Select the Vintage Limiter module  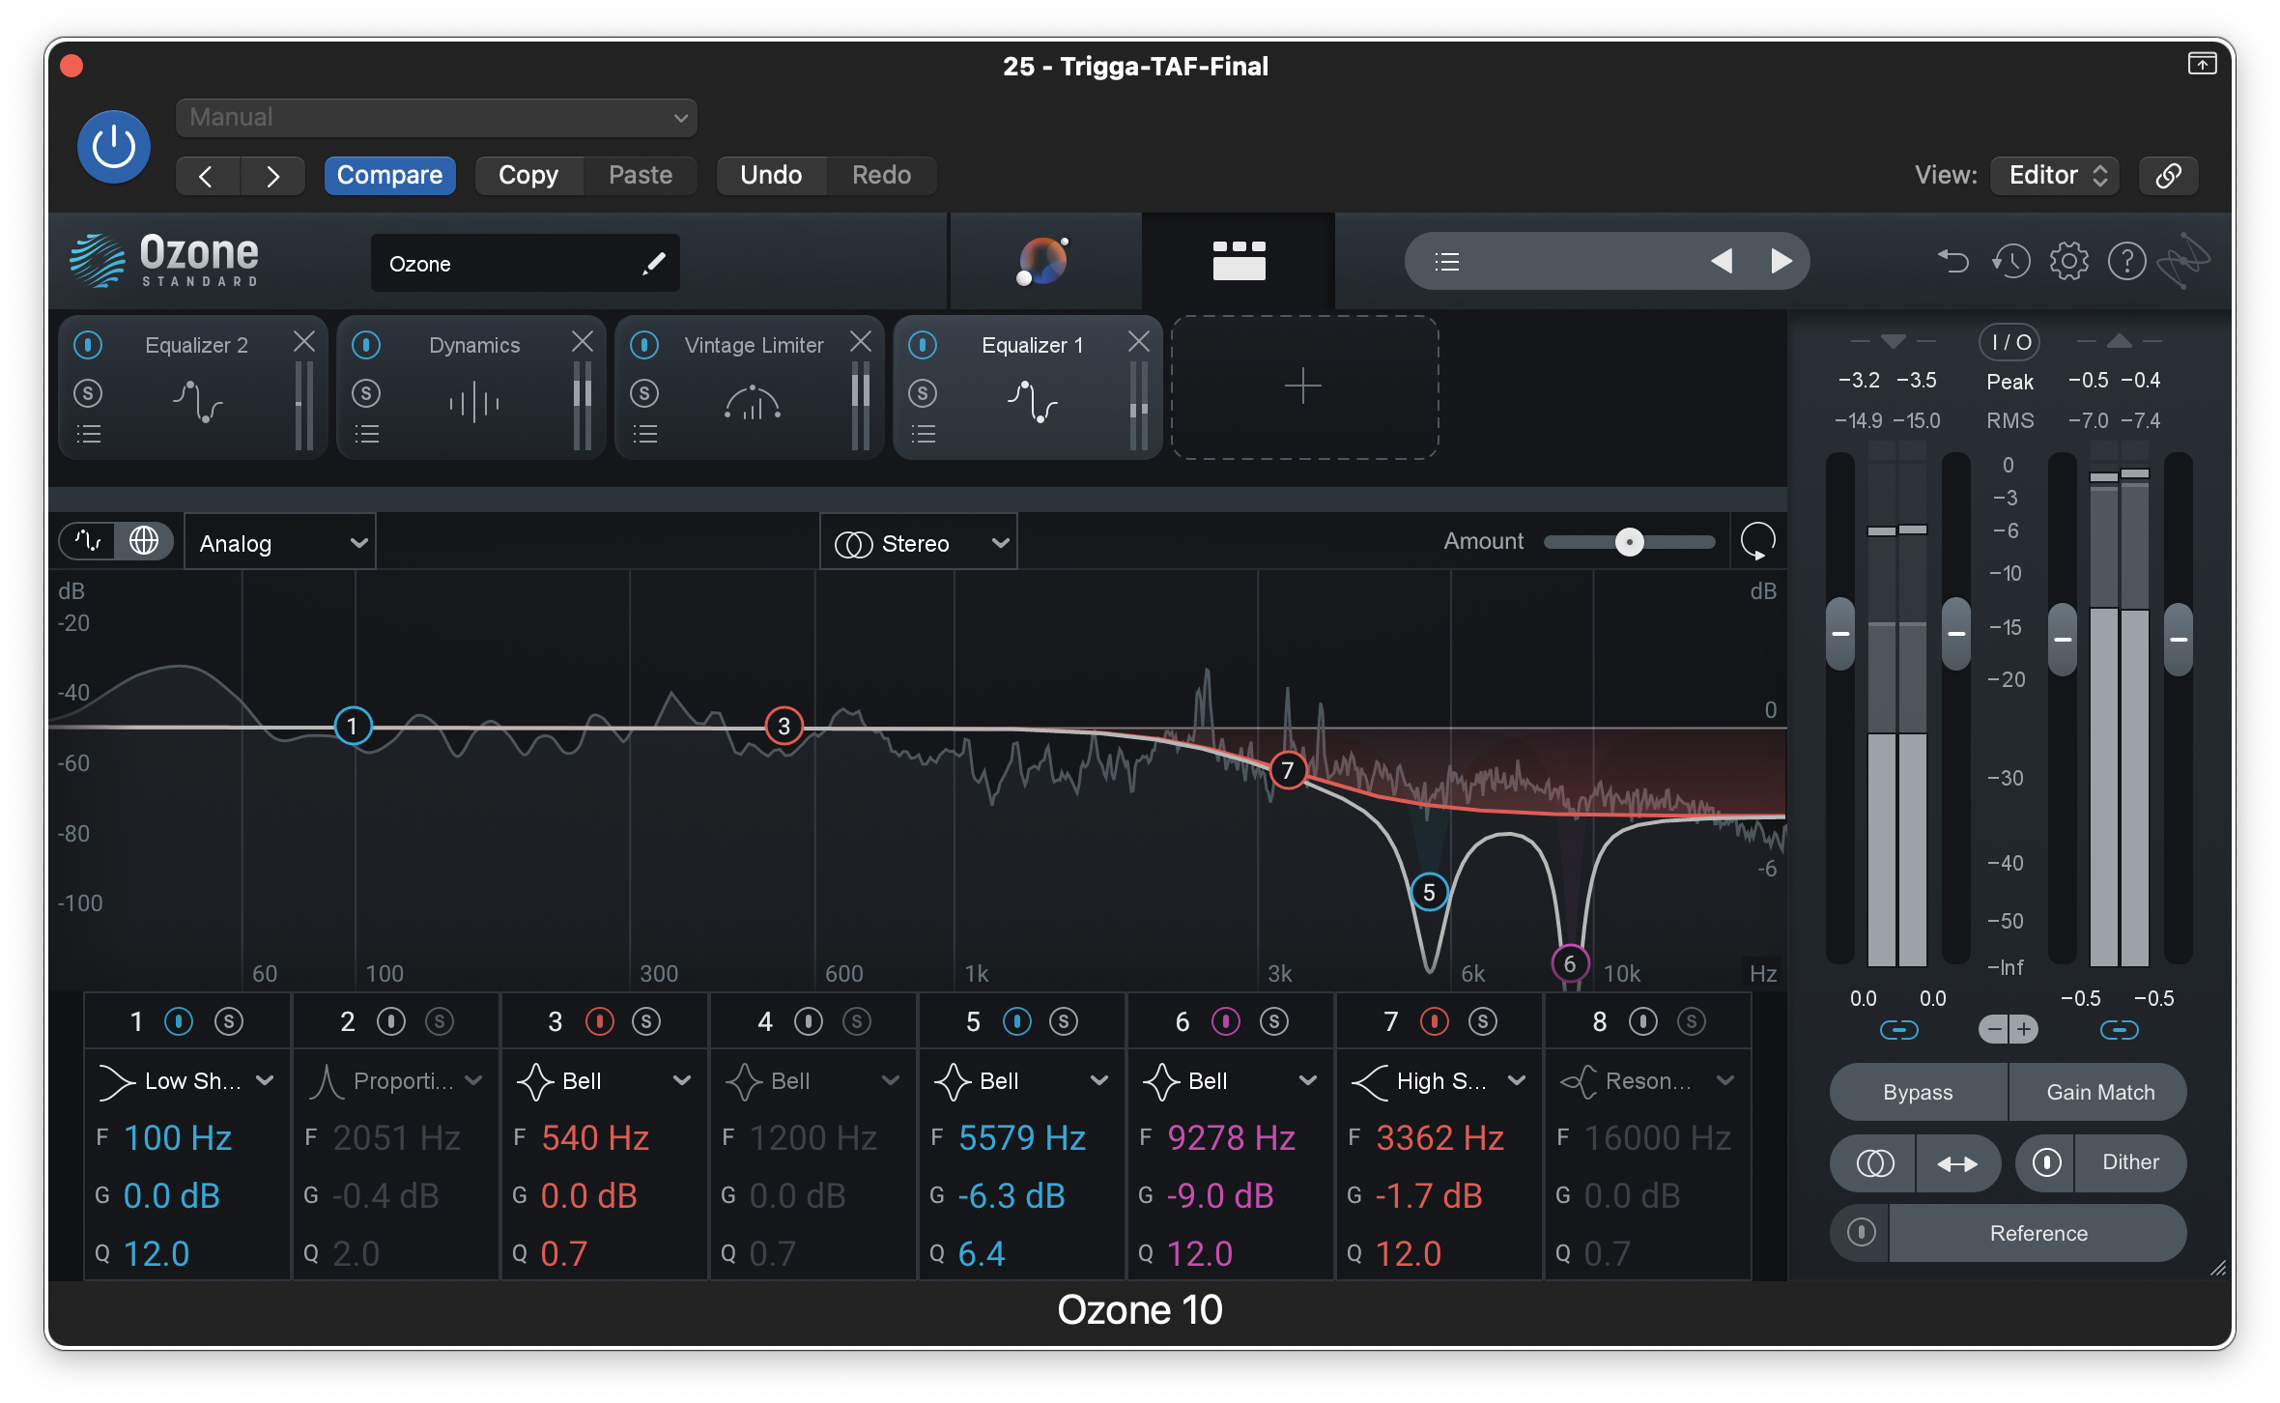[x=751, y=387]
